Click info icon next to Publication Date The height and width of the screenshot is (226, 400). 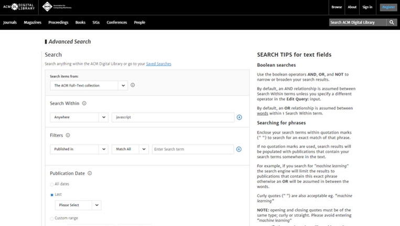90,173
